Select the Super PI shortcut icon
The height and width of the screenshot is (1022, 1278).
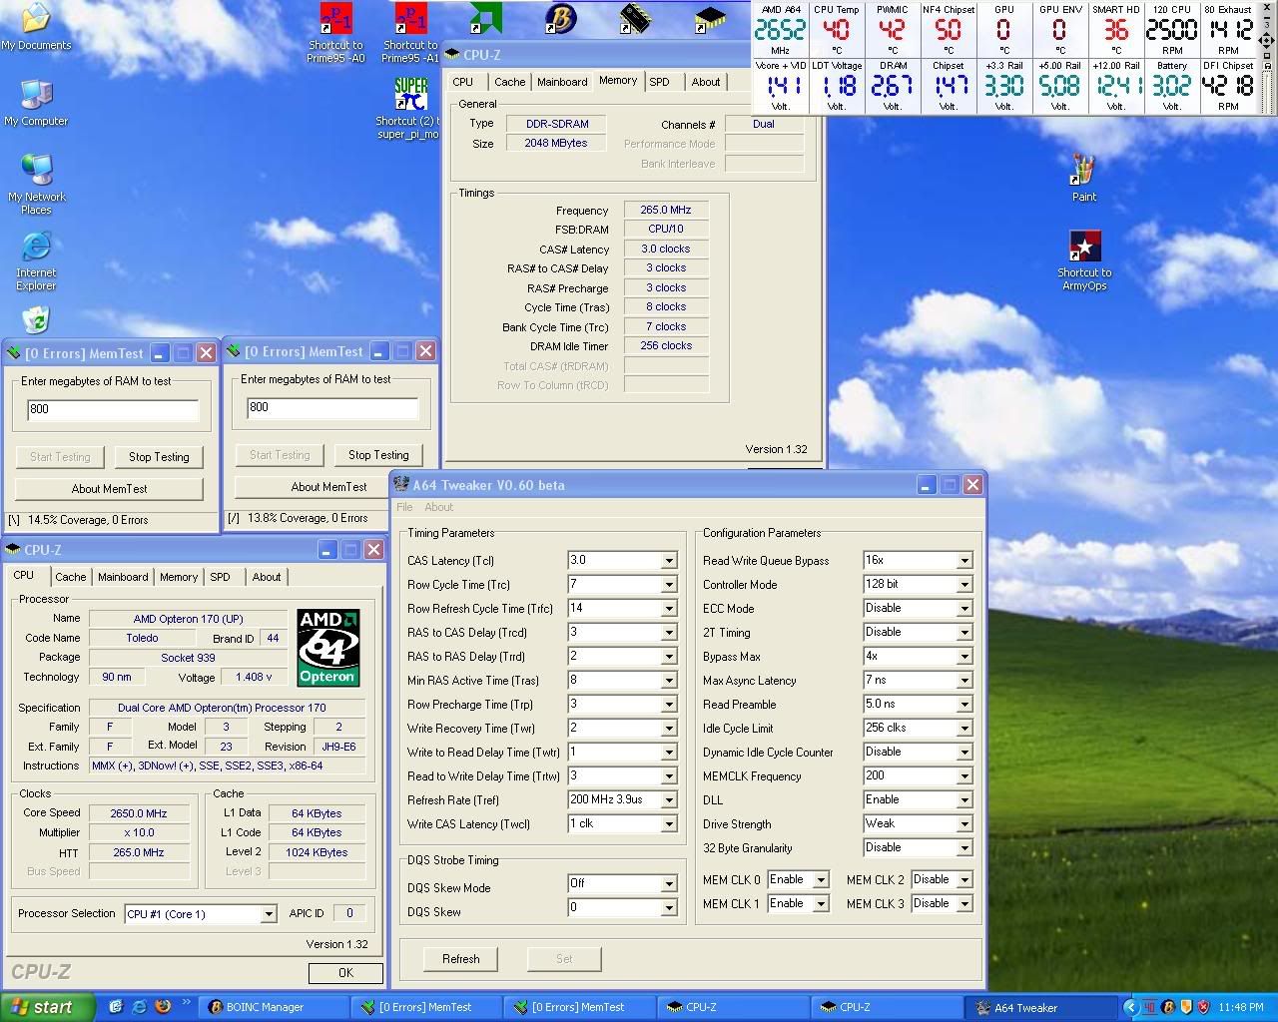pos(410,108)
